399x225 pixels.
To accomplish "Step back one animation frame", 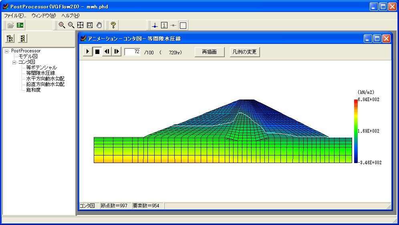I will coord(107,52).
